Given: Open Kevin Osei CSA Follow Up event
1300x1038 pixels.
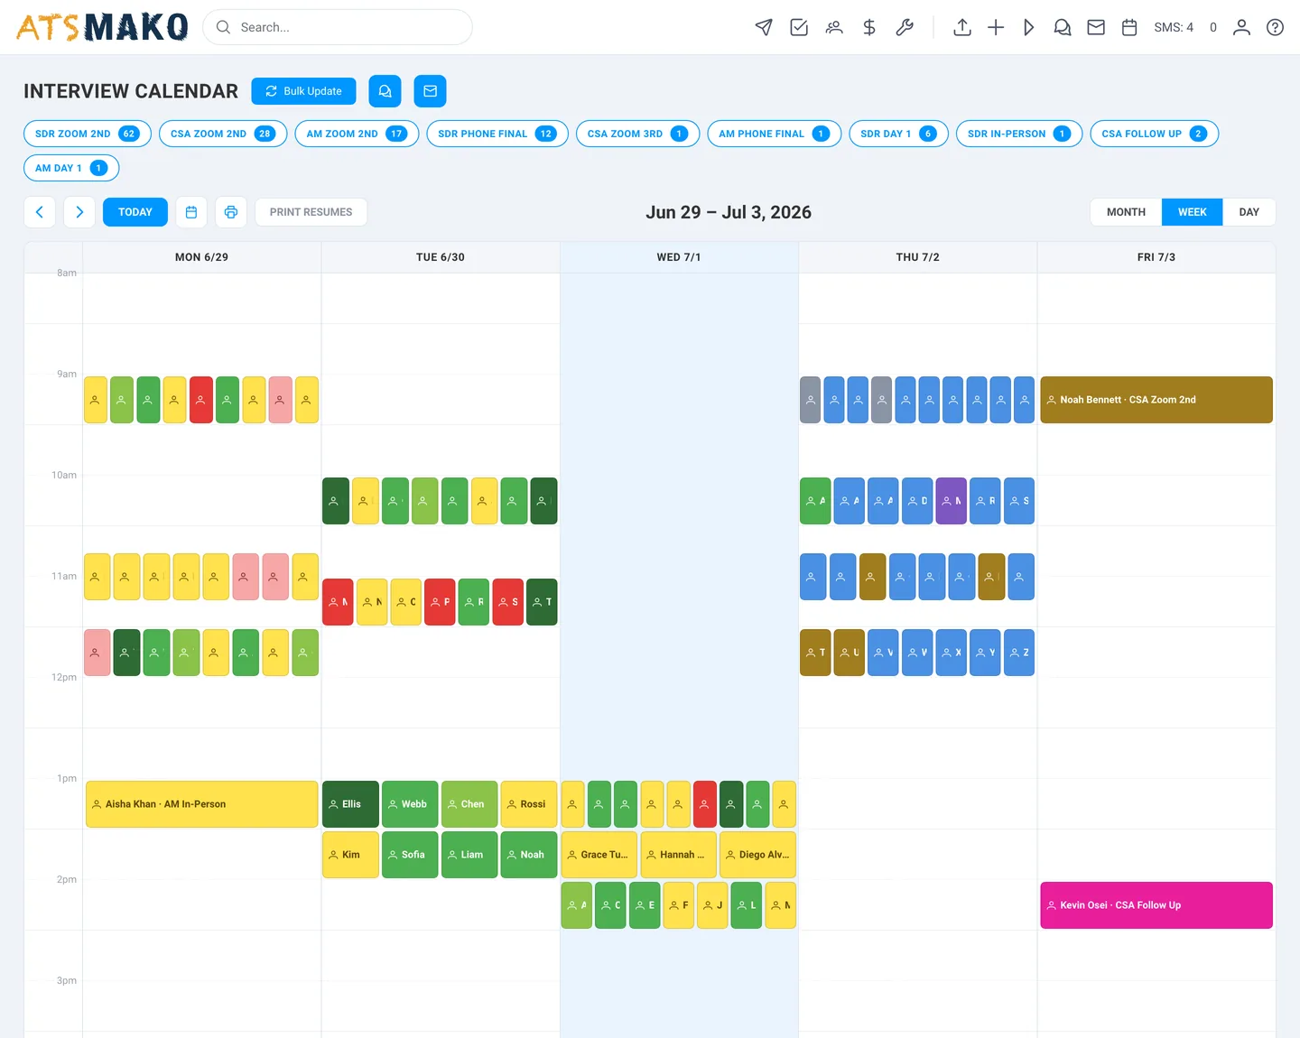Looking at the screenshot, I should tap(1156, 905).
